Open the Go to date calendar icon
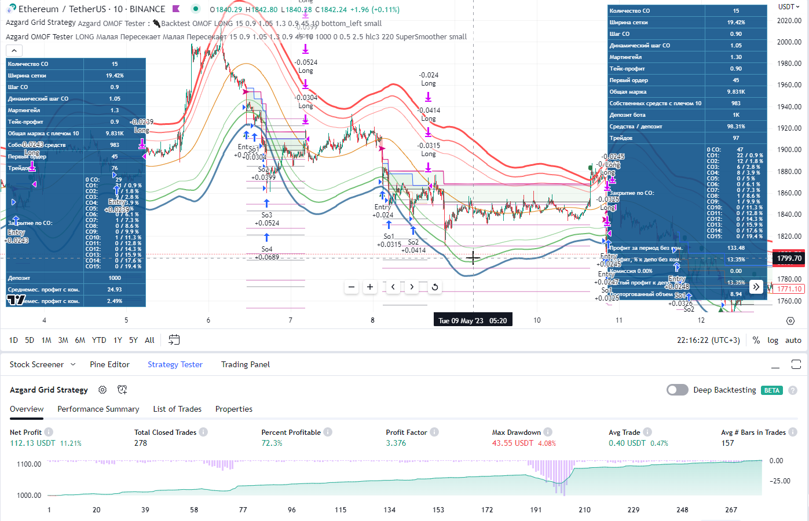This screenshot has width=809, height=521. pyautogui.click(x=174, y=340)
